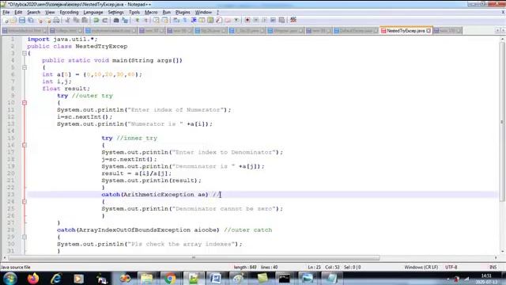
Task: Open the Encoding menu
Action: 69,13
